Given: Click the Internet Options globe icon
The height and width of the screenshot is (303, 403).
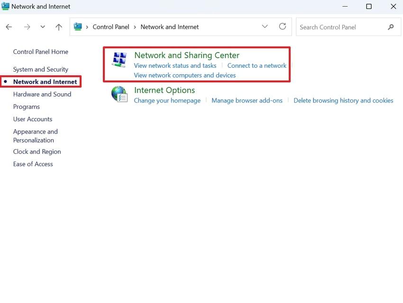Looking at the screenshot, I should (x=119, y=94).
